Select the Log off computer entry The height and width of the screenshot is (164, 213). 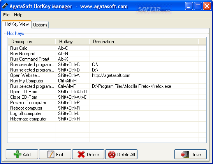point(26,113)
